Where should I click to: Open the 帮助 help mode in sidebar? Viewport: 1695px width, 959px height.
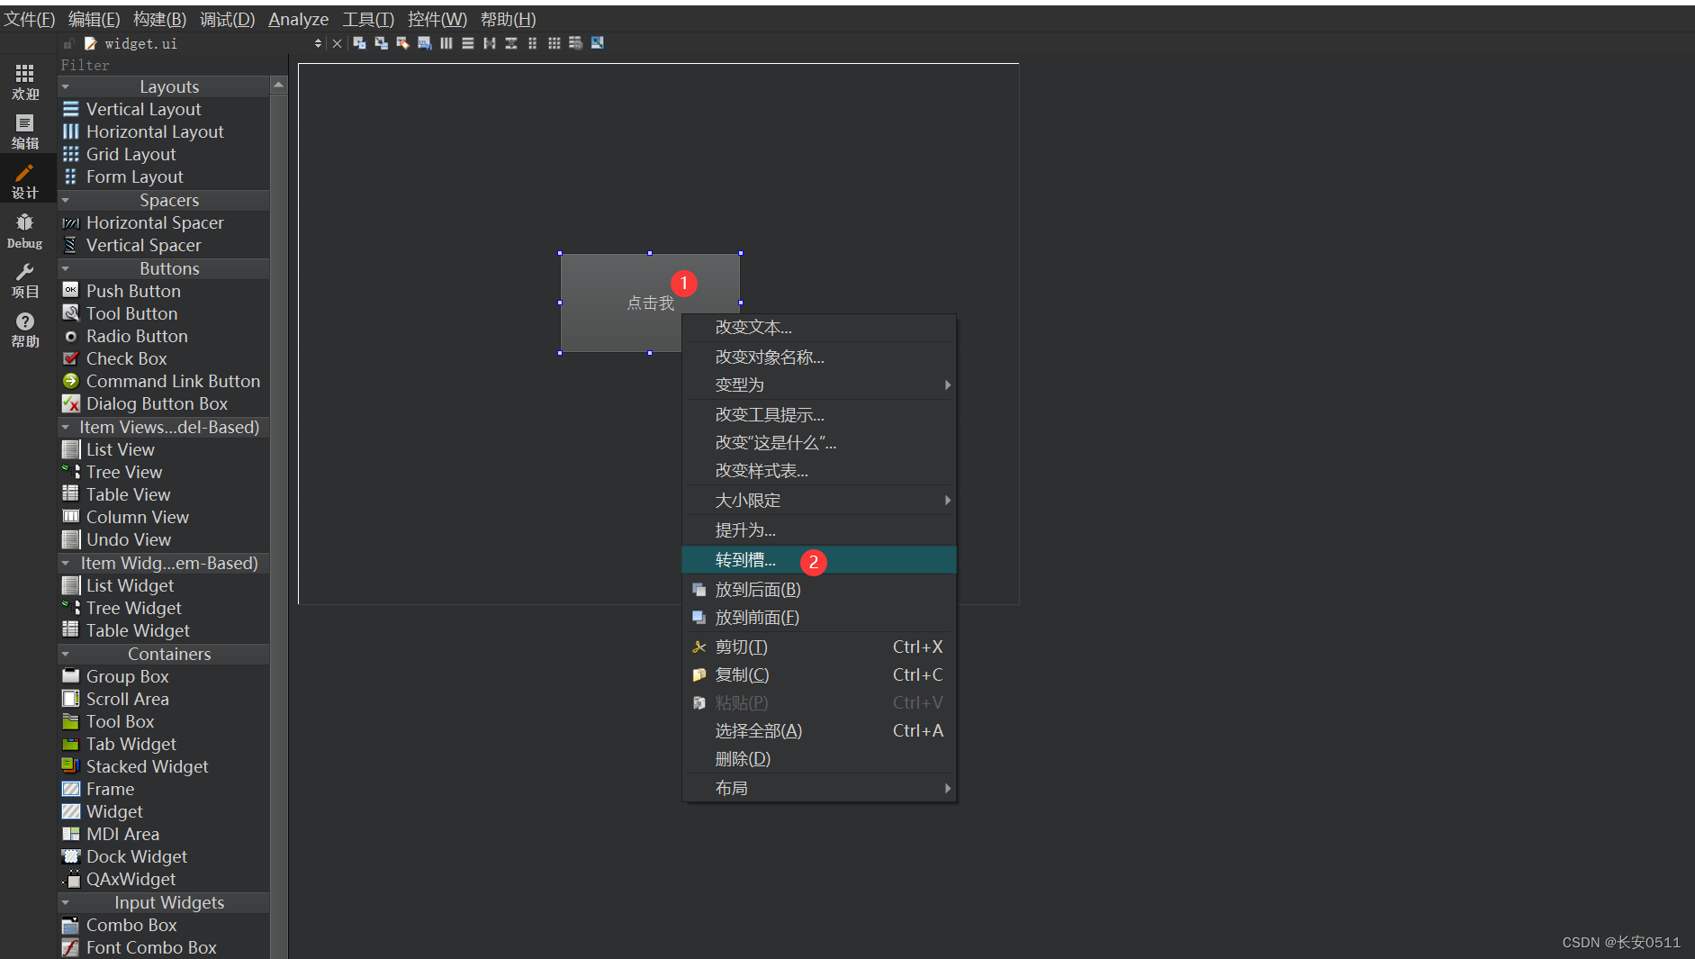click(x=25, y=330)
